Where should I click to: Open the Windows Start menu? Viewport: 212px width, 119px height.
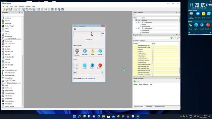pos(74,116)
